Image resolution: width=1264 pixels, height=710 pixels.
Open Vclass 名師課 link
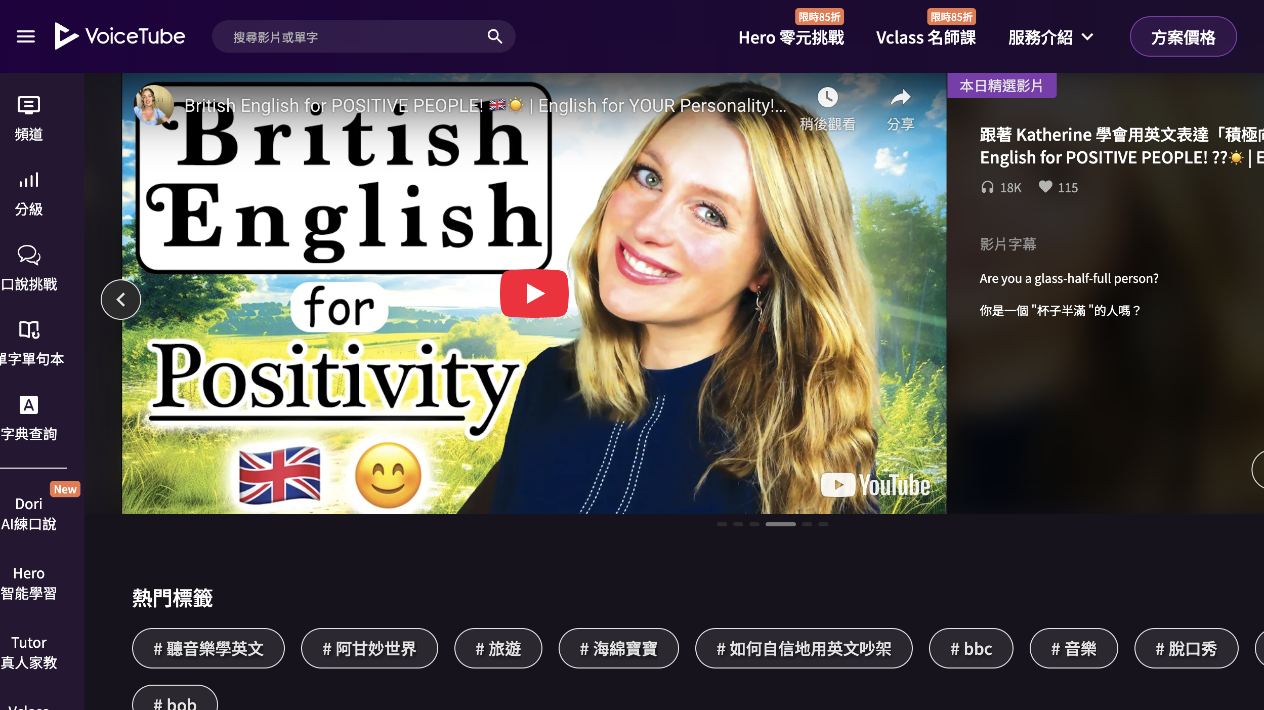click(925, 37)
